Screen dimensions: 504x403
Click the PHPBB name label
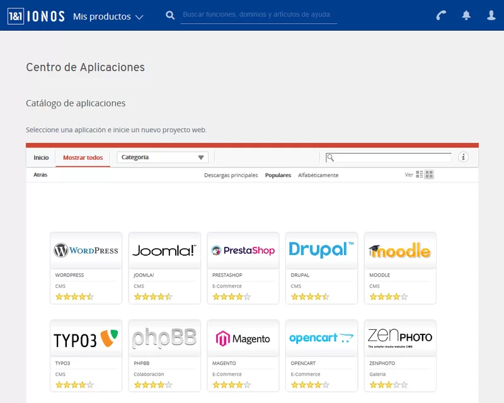[142, 363]
